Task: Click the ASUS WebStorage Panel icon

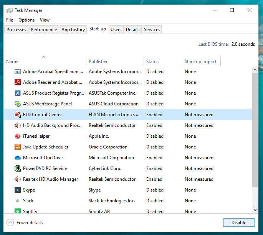Action: pos(18,104)
